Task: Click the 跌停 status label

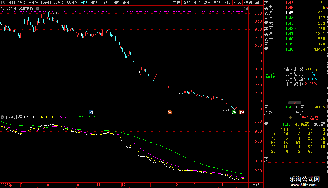Action: coord(271,76)
